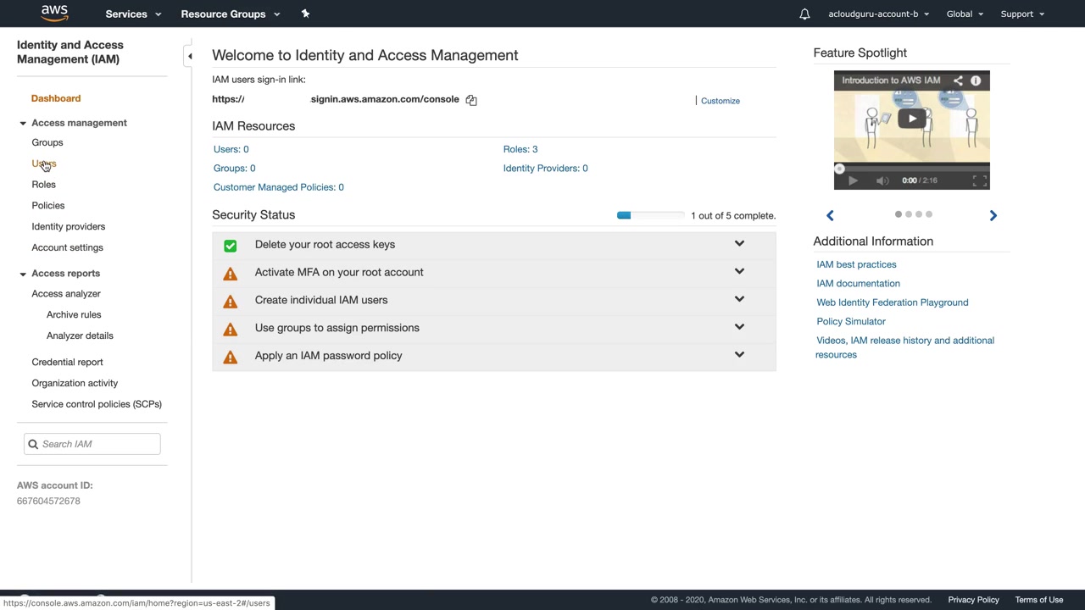This screenshot has height=610, width=1085.
Task: Click the video share icon
Action: (958, 80)
